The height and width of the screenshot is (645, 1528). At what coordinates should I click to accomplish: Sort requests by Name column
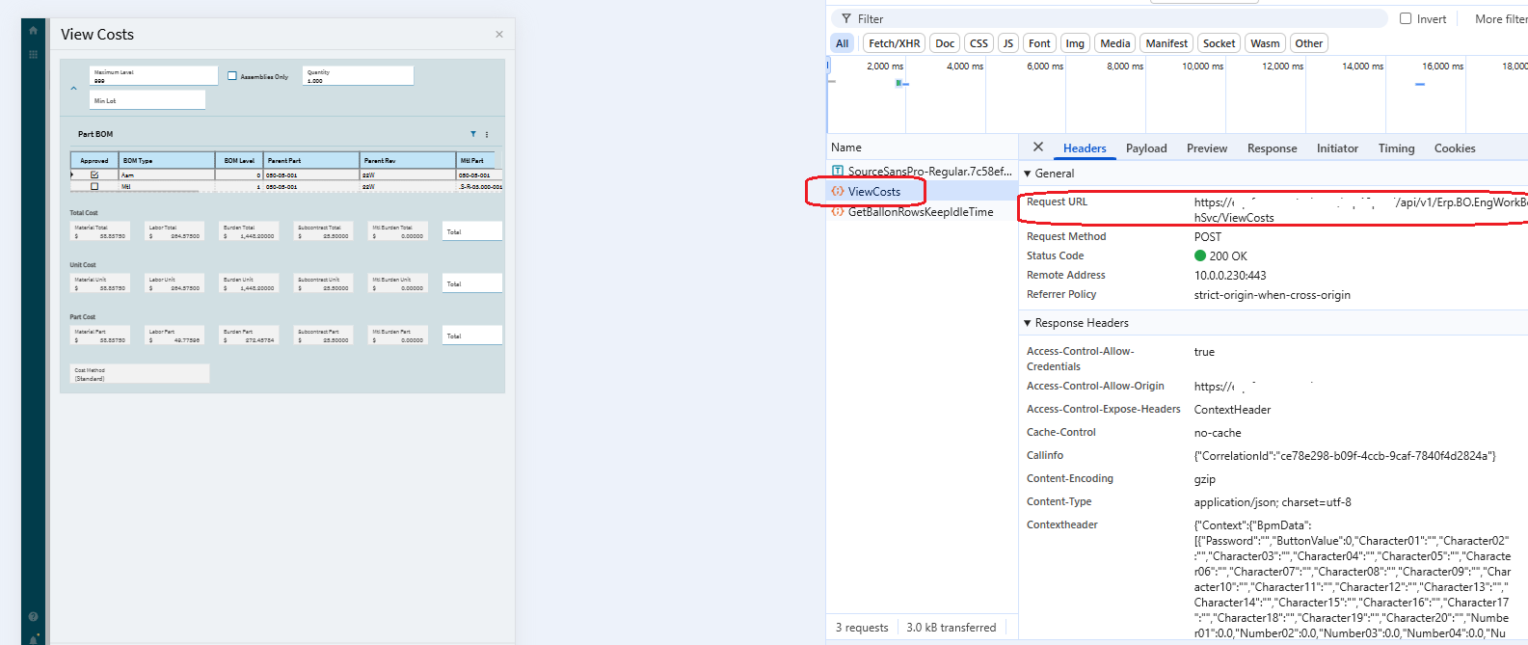pyautogui.click(x=922, y=148)
